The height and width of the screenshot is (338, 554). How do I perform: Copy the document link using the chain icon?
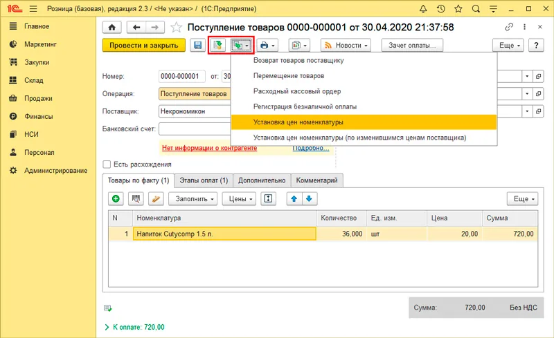pyautogui.click(x=508, y=27)
